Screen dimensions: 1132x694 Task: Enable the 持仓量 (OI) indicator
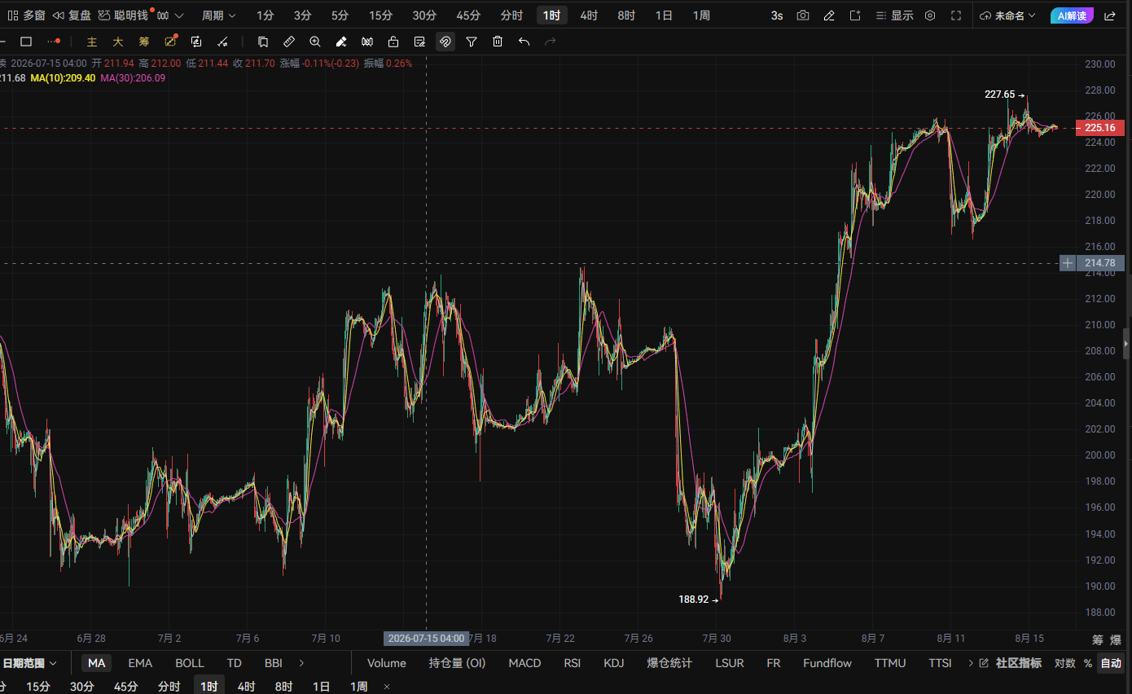point(457,663)
